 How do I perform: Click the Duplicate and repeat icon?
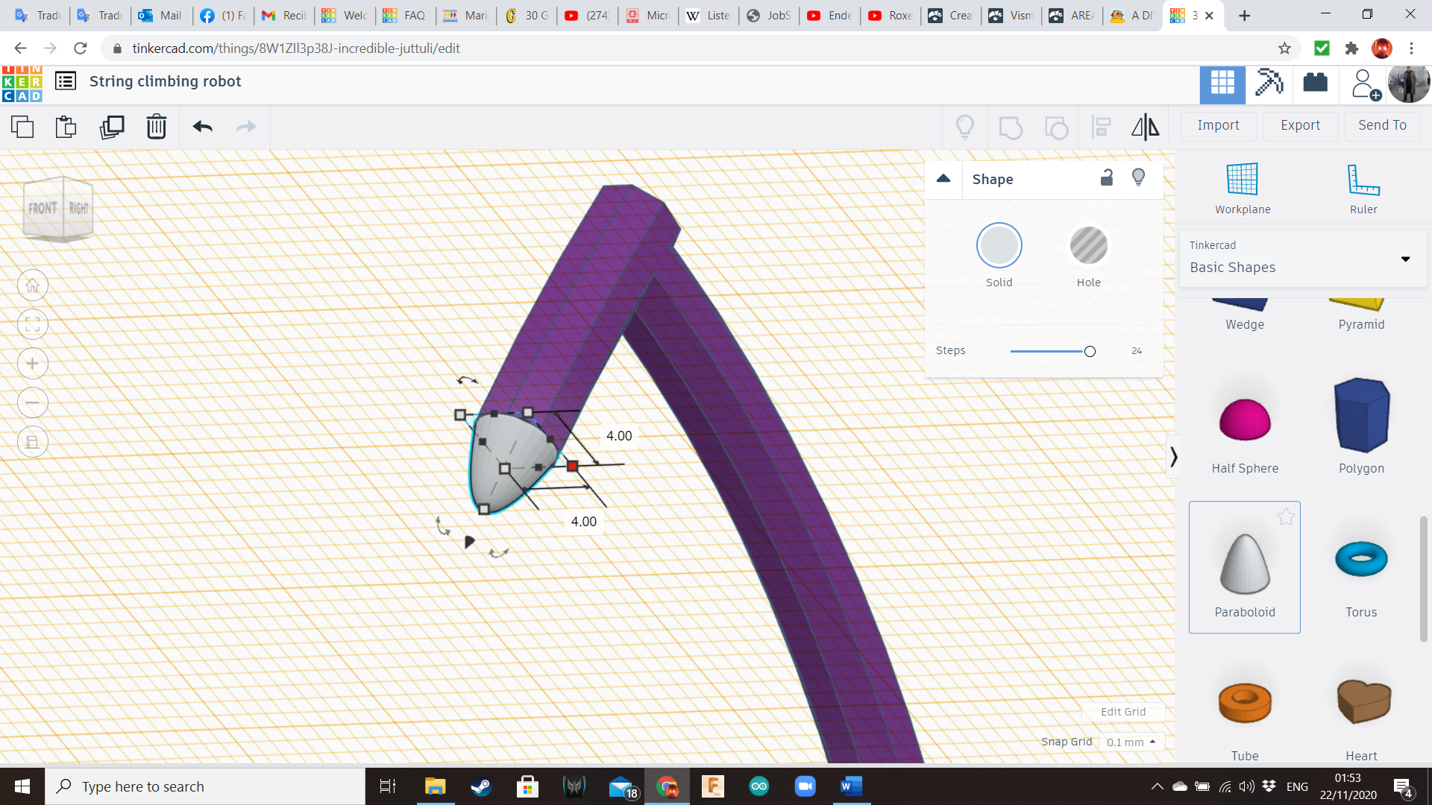point(112,127)
